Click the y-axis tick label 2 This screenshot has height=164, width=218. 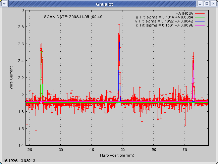[x=23, y=95]
